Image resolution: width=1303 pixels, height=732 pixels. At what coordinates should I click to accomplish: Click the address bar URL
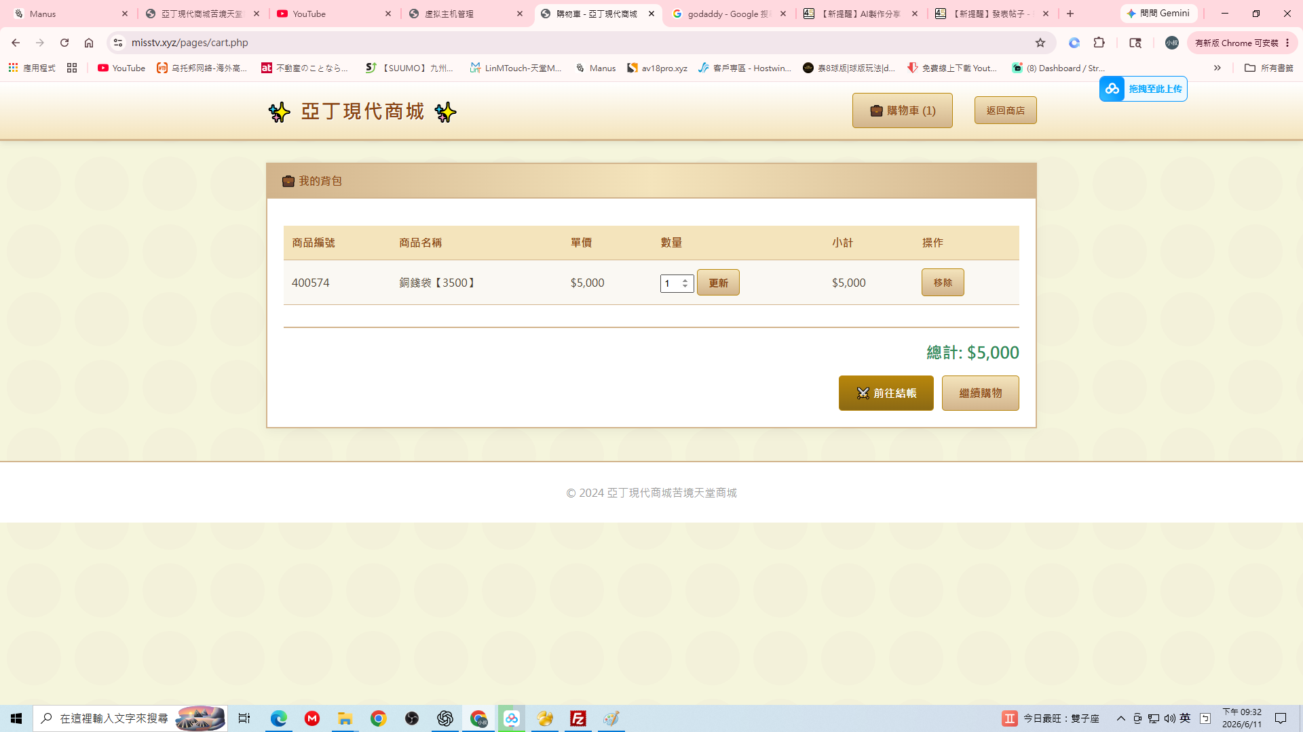pos(190,43)
